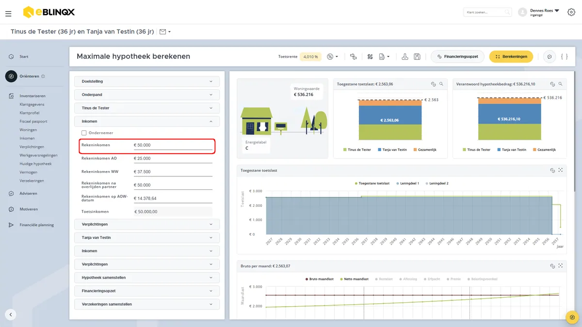
Task: Toggle the Netto maandlast legend series
Action: tap(354, 279)
